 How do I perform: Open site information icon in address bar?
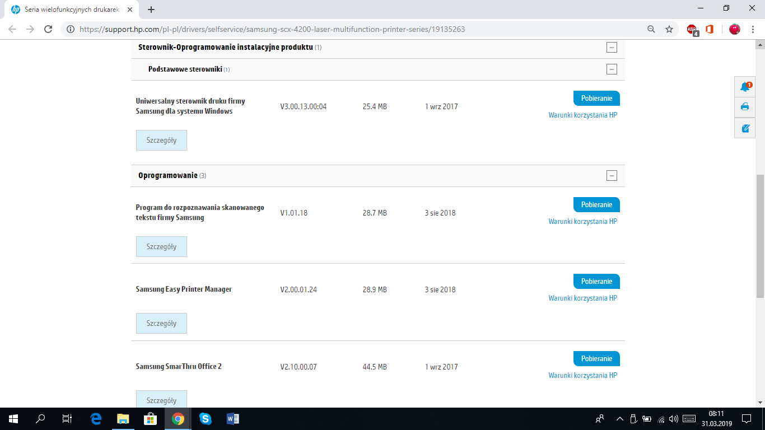coord(71,29)
